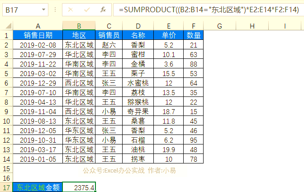Viewport: 304px width, 192px height.
Task: Click inside the SUMPRODUCT formula bar
Action: point(209,10)
